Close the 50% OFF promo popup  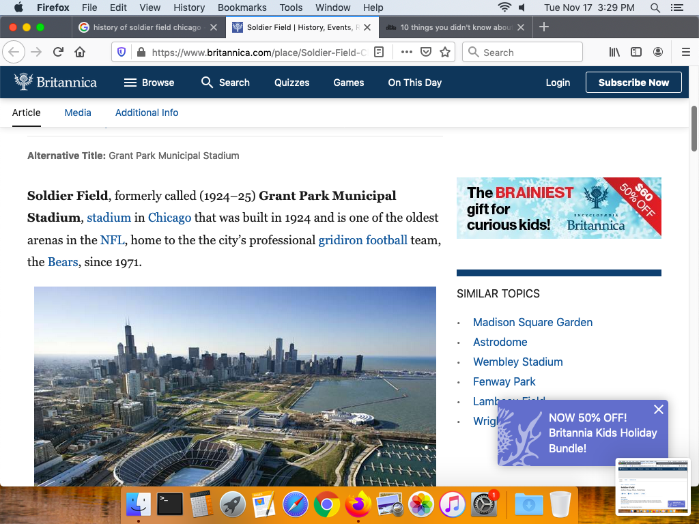658,409
